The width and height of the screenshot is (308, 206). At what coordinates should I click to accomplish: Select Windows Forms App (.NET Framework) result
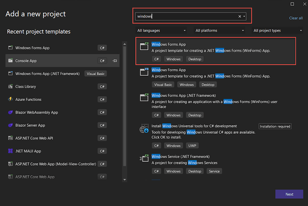(x=216, y=105)
